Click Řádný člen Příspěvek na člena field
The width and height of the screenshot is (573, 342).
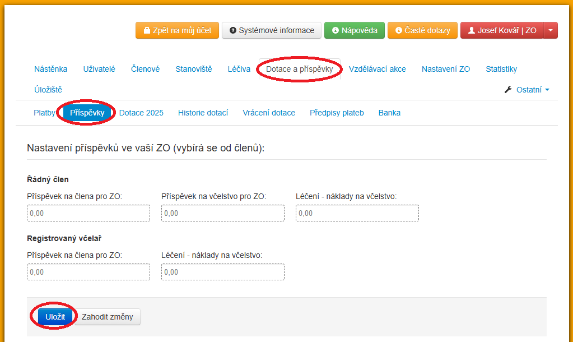pos(88,213)
